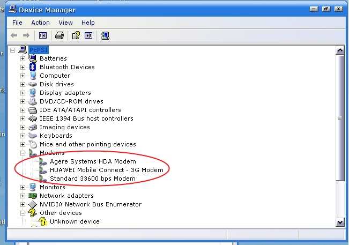Select the Computer category label
Image resolution: width=349 pixels, height=245 pixels.
click(x=55, y=76)
